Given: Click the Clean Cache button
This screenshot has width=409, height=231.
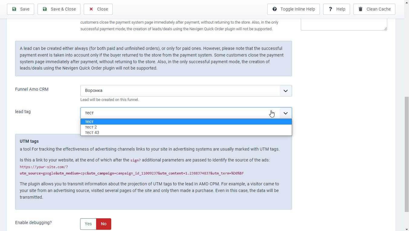Looking at the screenshot, I should click(374, 9).
